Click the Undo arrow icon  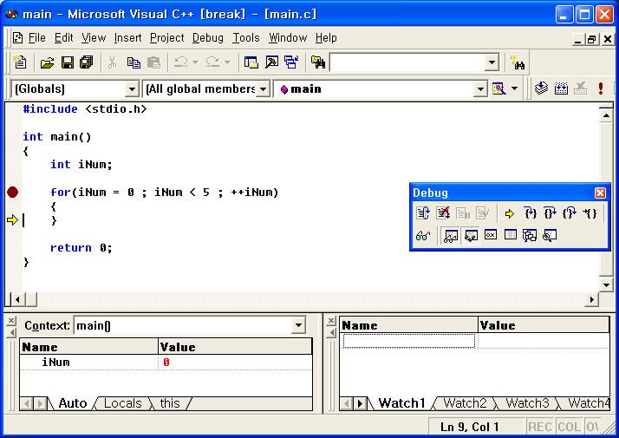point(181,62)
